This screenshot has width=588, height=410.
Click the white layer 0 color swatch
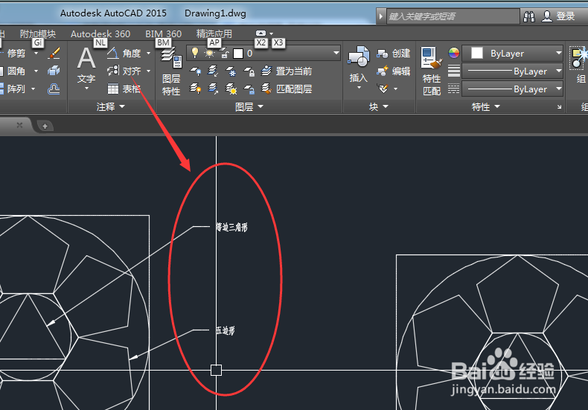pos(238,54)
